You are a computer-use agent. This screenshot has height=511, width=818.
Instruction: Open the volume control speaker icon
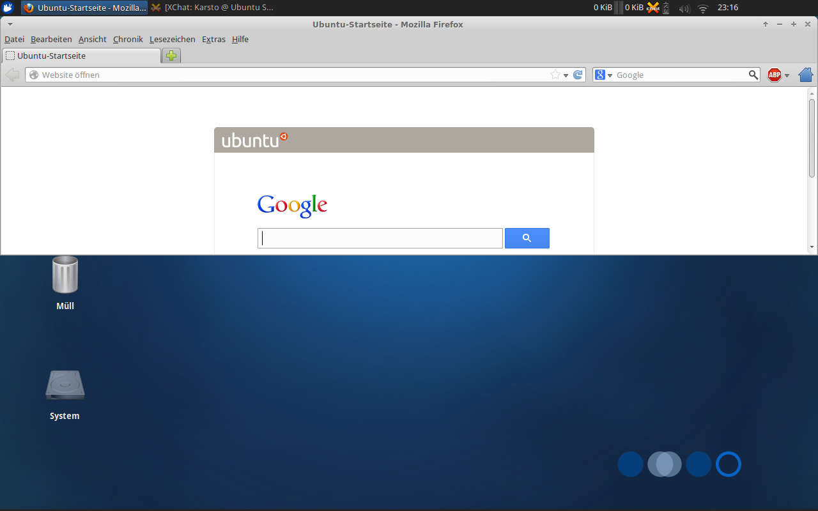tap(684, 8)
